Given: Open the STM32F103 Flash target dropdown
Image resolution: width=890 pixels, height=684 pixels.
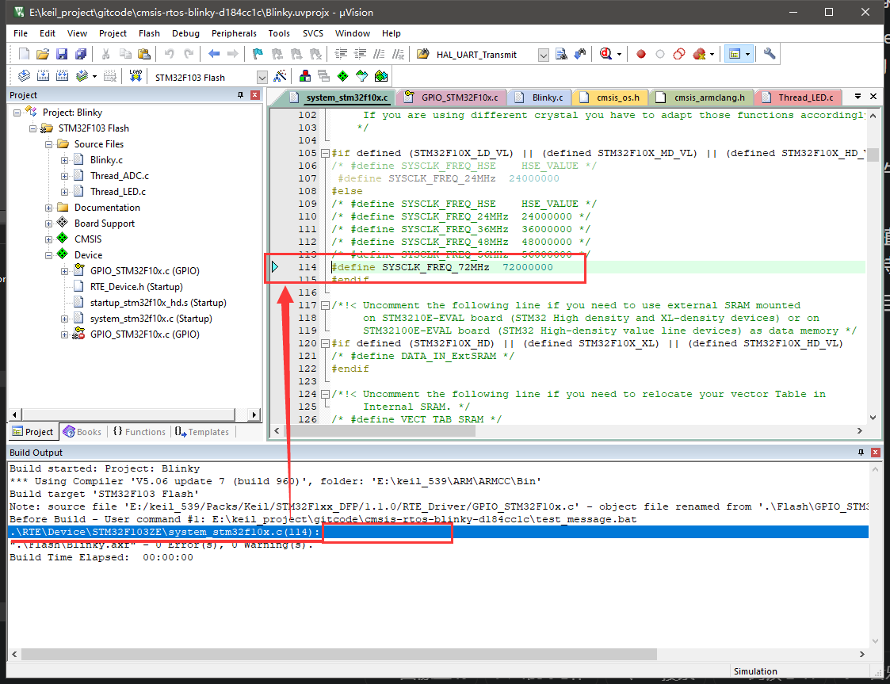Looking at the screenshot, I should (x=262, y=77).
